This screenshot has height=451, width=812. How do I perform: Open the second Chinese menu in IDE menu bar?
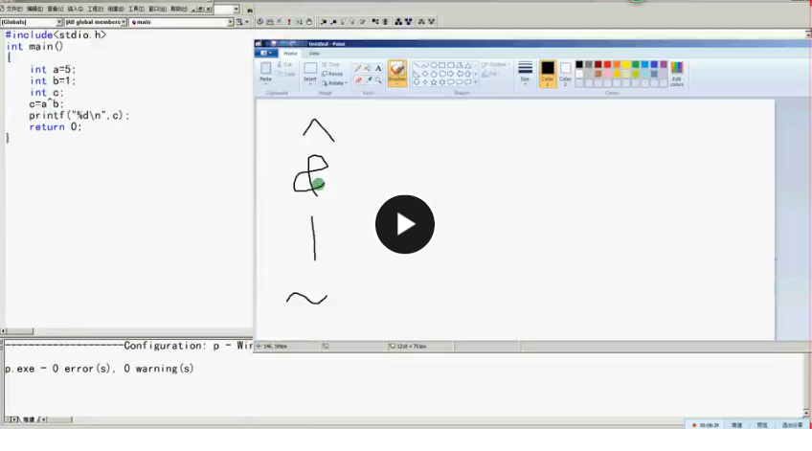click(x=34, y=9)
